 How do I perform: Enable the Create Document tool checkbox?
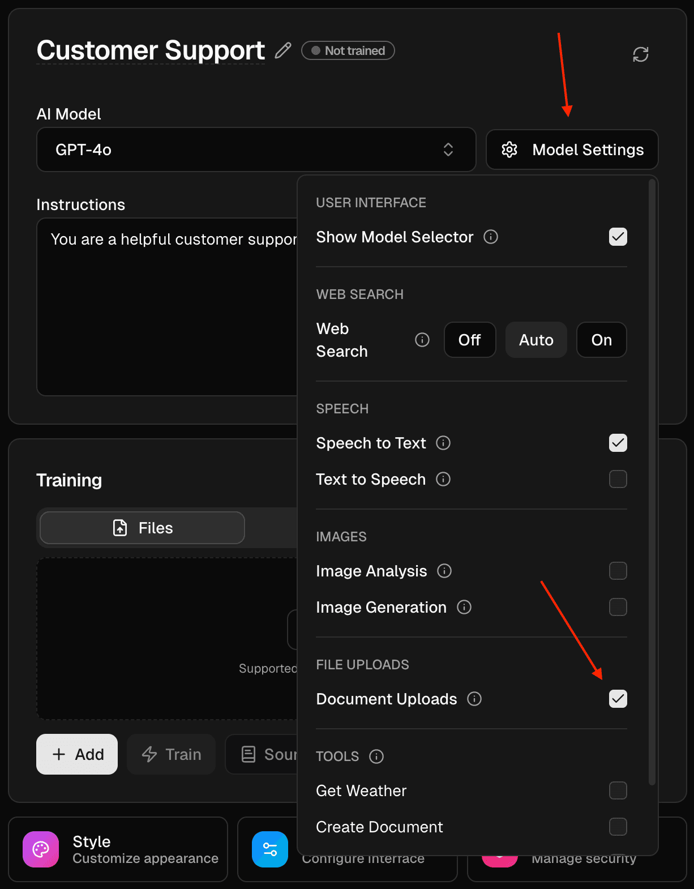tap(618, 827)
